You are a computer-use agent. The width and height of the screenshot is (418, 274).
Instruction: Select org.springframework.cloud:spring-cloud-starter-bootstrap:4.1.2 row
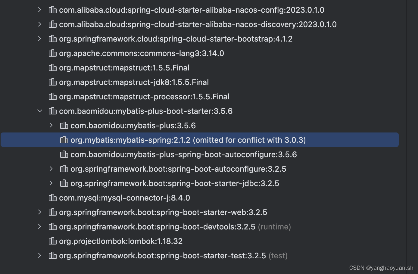coord(200,39)
